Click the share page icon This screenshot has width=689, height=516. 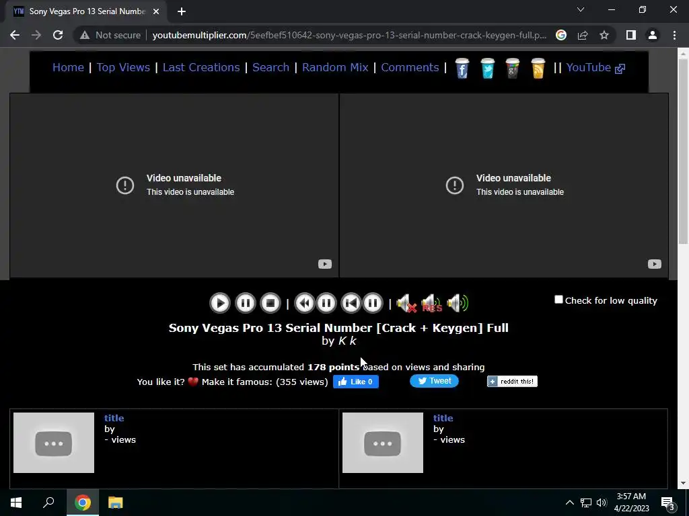pyautogui.click(x=583, y=35)
